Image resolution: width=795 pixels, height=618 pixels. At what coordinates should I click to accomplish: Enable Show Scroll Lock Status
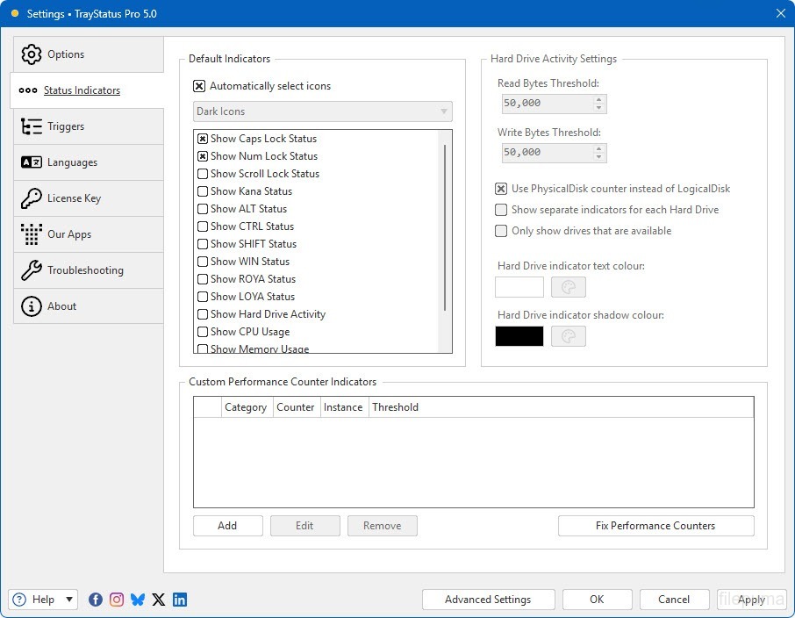coord(203,174)
